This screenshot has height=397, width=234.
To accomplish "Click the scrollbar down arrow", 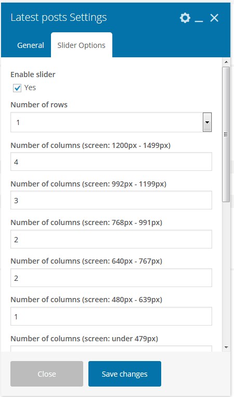I will point(226,348).
